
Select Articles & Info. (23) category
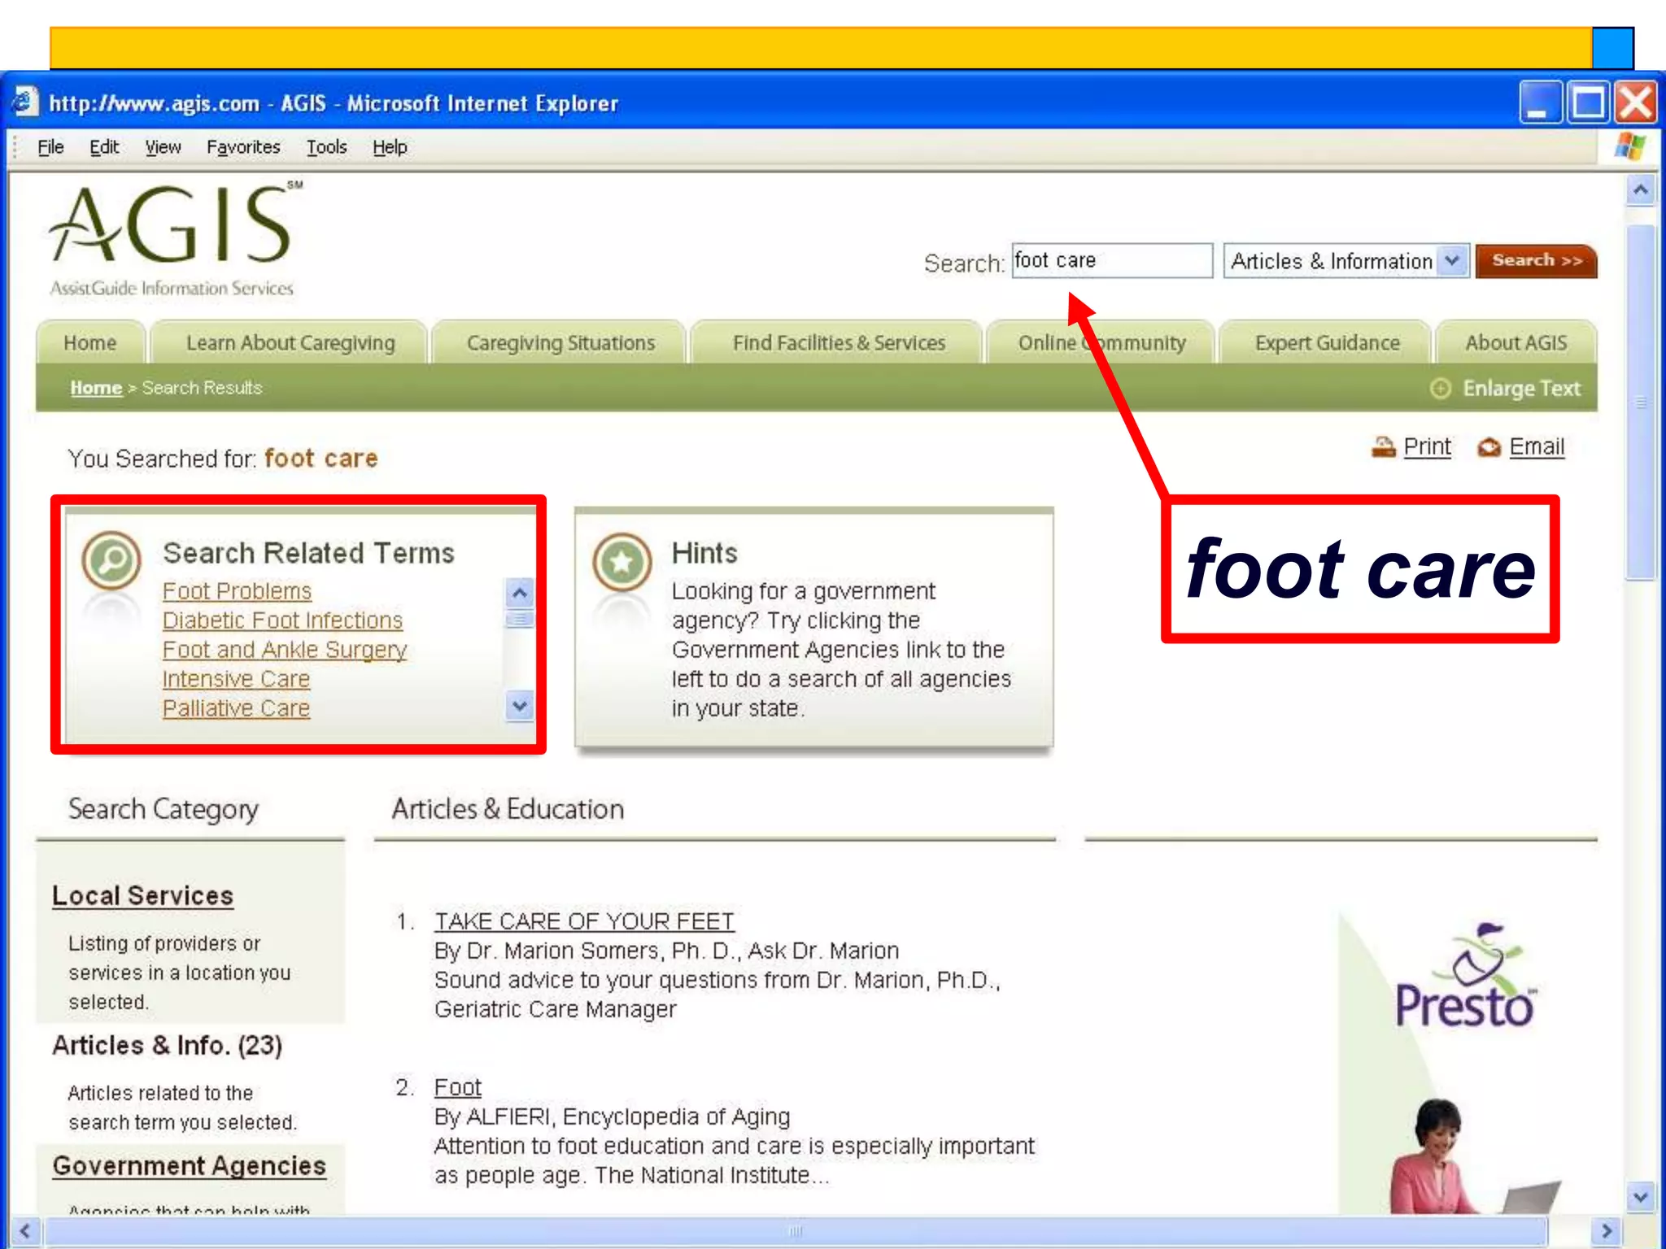click(167, 1045)
